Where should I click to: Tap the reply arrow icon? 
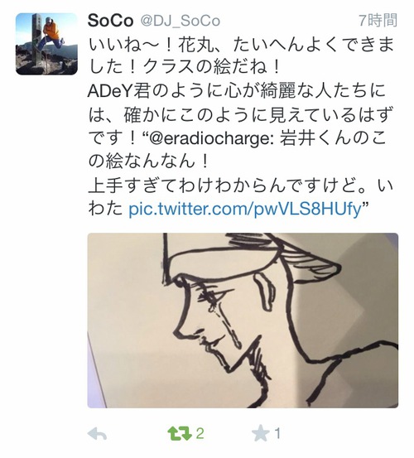[x=97, y=434]
